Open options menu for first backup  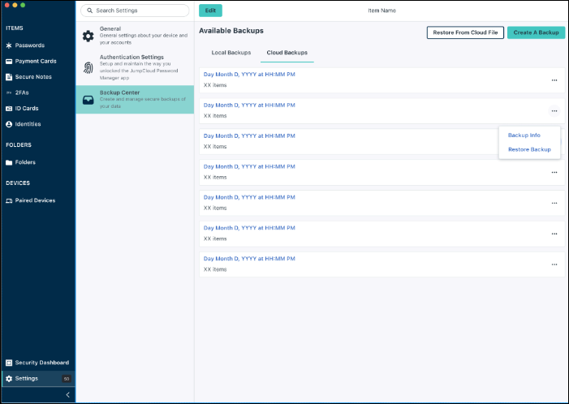554,80
